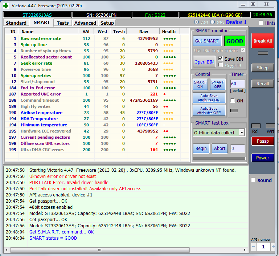Click the Passp button

click(x=263, y=141)
